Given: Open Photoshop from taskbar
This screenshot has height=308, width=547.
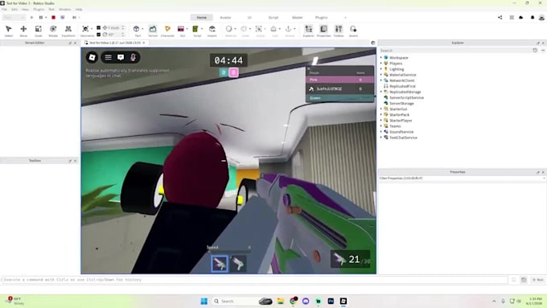Looking at the screenshot, I should point(331,301).
